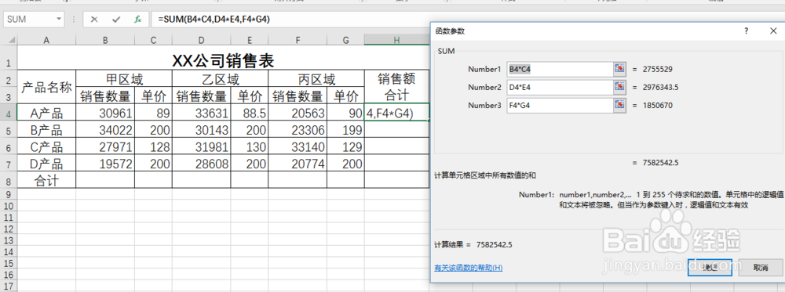Viewport: 785px width, 292px height.
Task: Click the A产品 cell
Action: [x=46, y=113]
